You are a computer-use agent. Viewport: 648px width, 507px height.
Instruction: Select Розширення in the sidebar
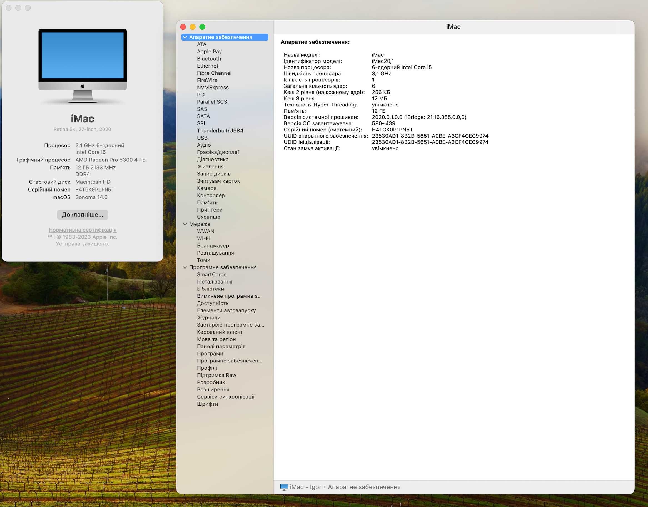click(x=213, y=390)
